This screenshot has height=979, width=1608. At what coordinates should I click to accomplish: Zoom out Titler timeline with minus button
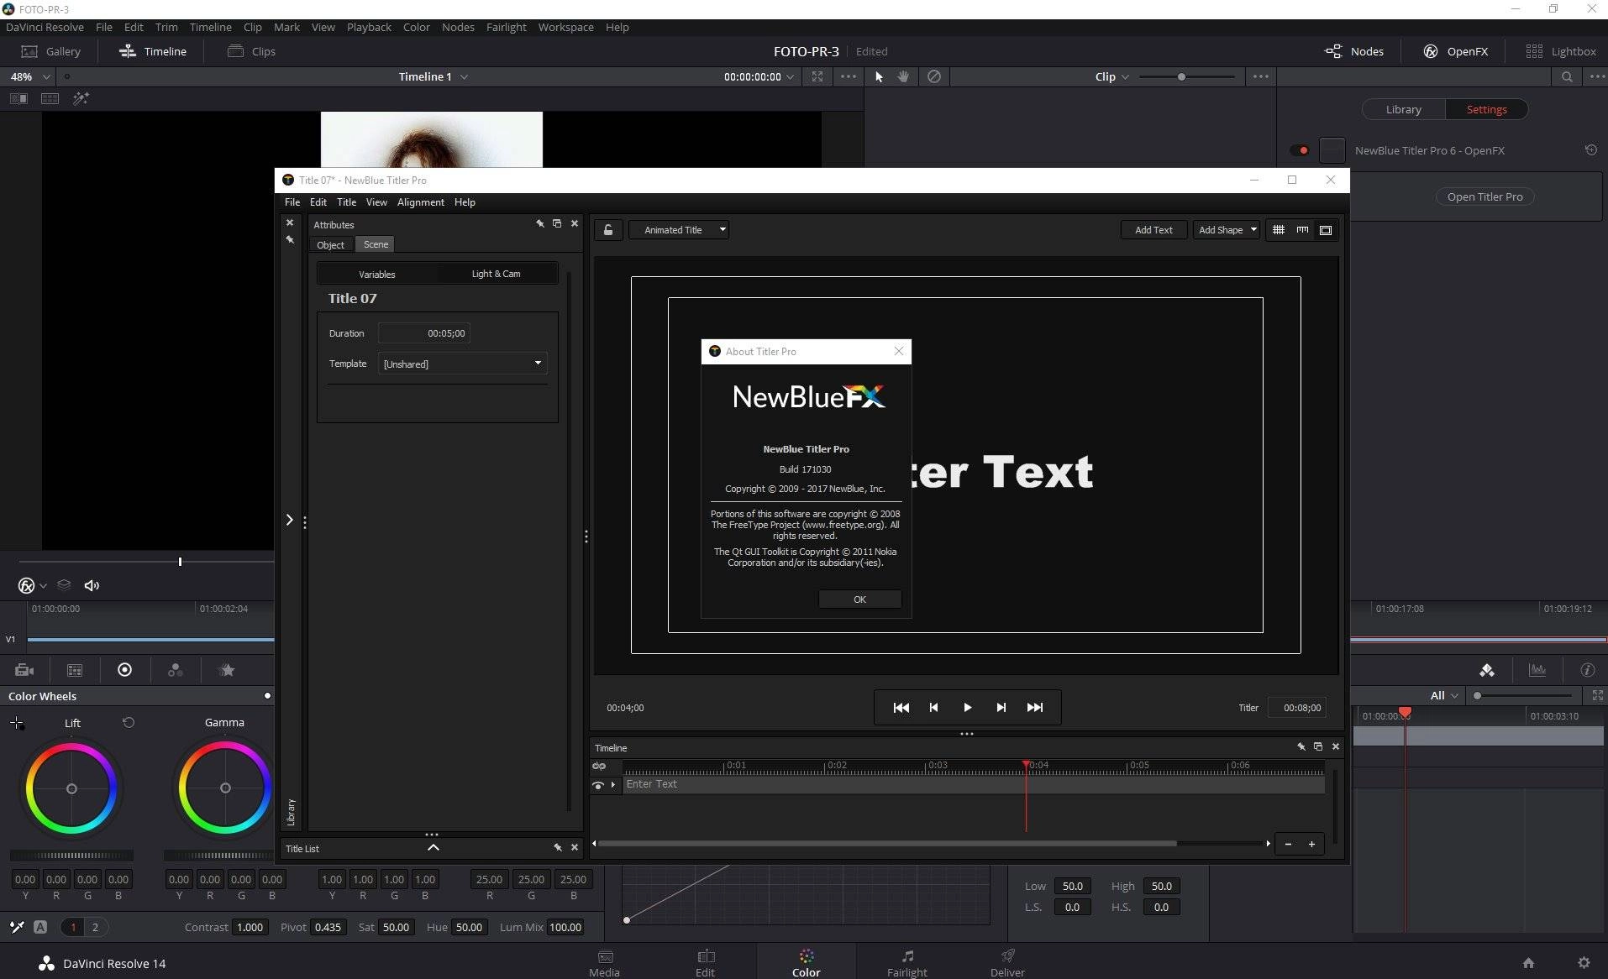1288,844
